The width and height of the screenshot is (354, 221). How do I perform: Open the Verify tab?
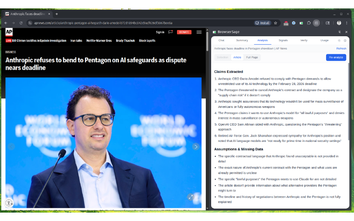pyautogui.click(x=304, y=40)
